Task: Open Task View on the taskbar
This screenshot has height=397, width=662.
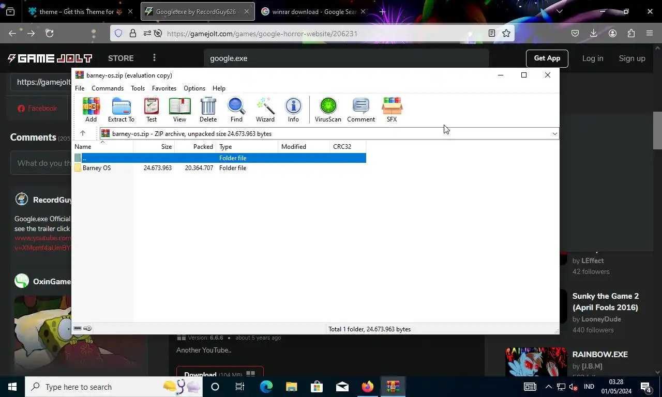Action: (240, 387)
